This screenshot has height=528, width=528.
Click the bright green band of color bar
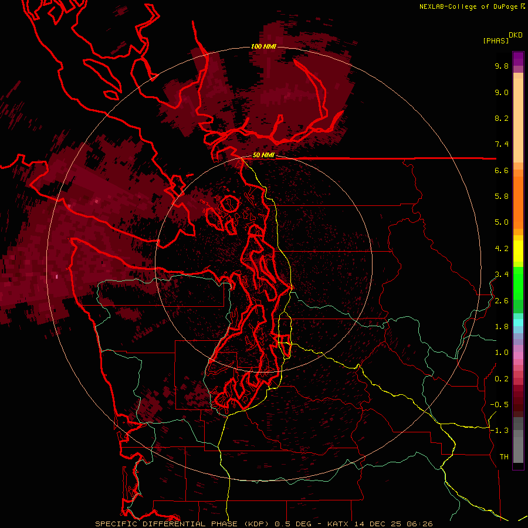pyautogui.click(x=518, y=283)
